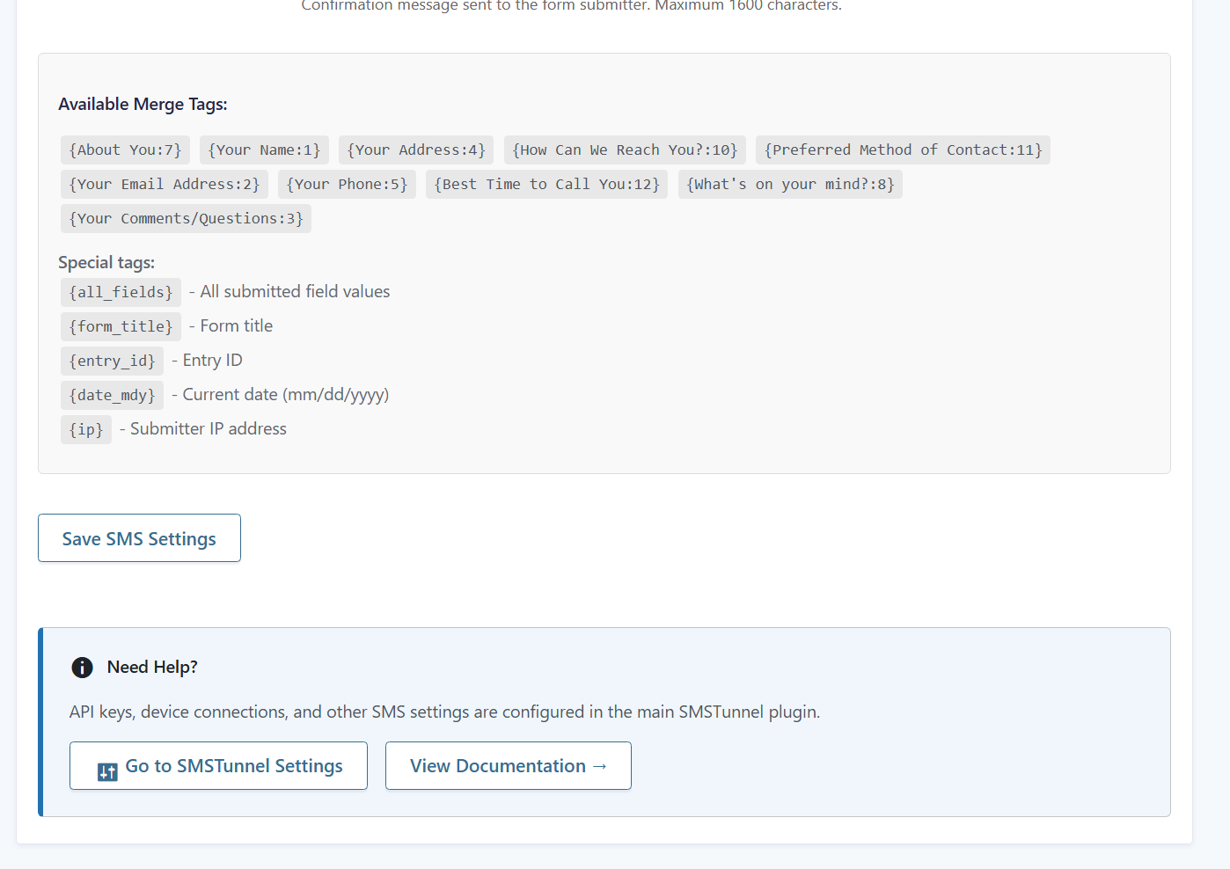Viewport: 1230px width, 869px height.
Task: Insert the {Your Phone:5} merge tag
Action: coord(347,184)
